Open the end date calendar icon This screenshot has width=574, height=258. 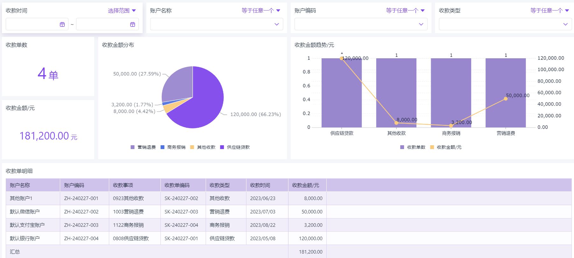(133, 24)
